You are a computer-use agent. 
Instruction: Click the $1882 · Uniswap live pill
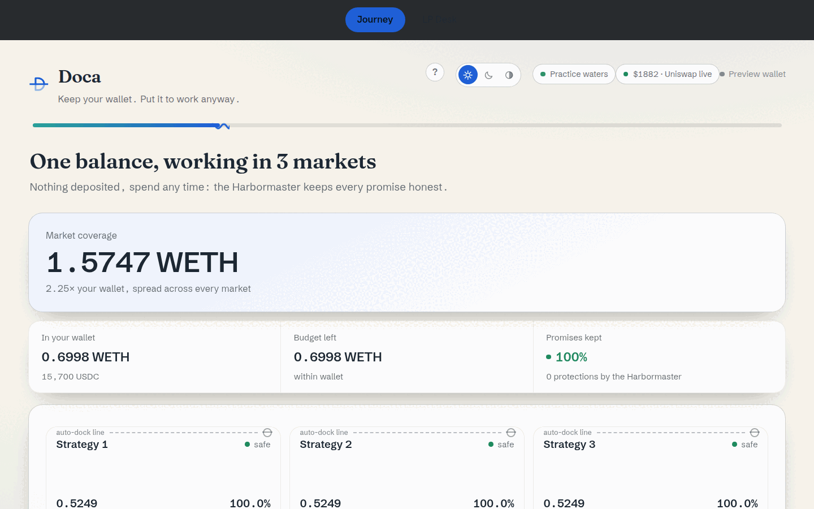668,74
